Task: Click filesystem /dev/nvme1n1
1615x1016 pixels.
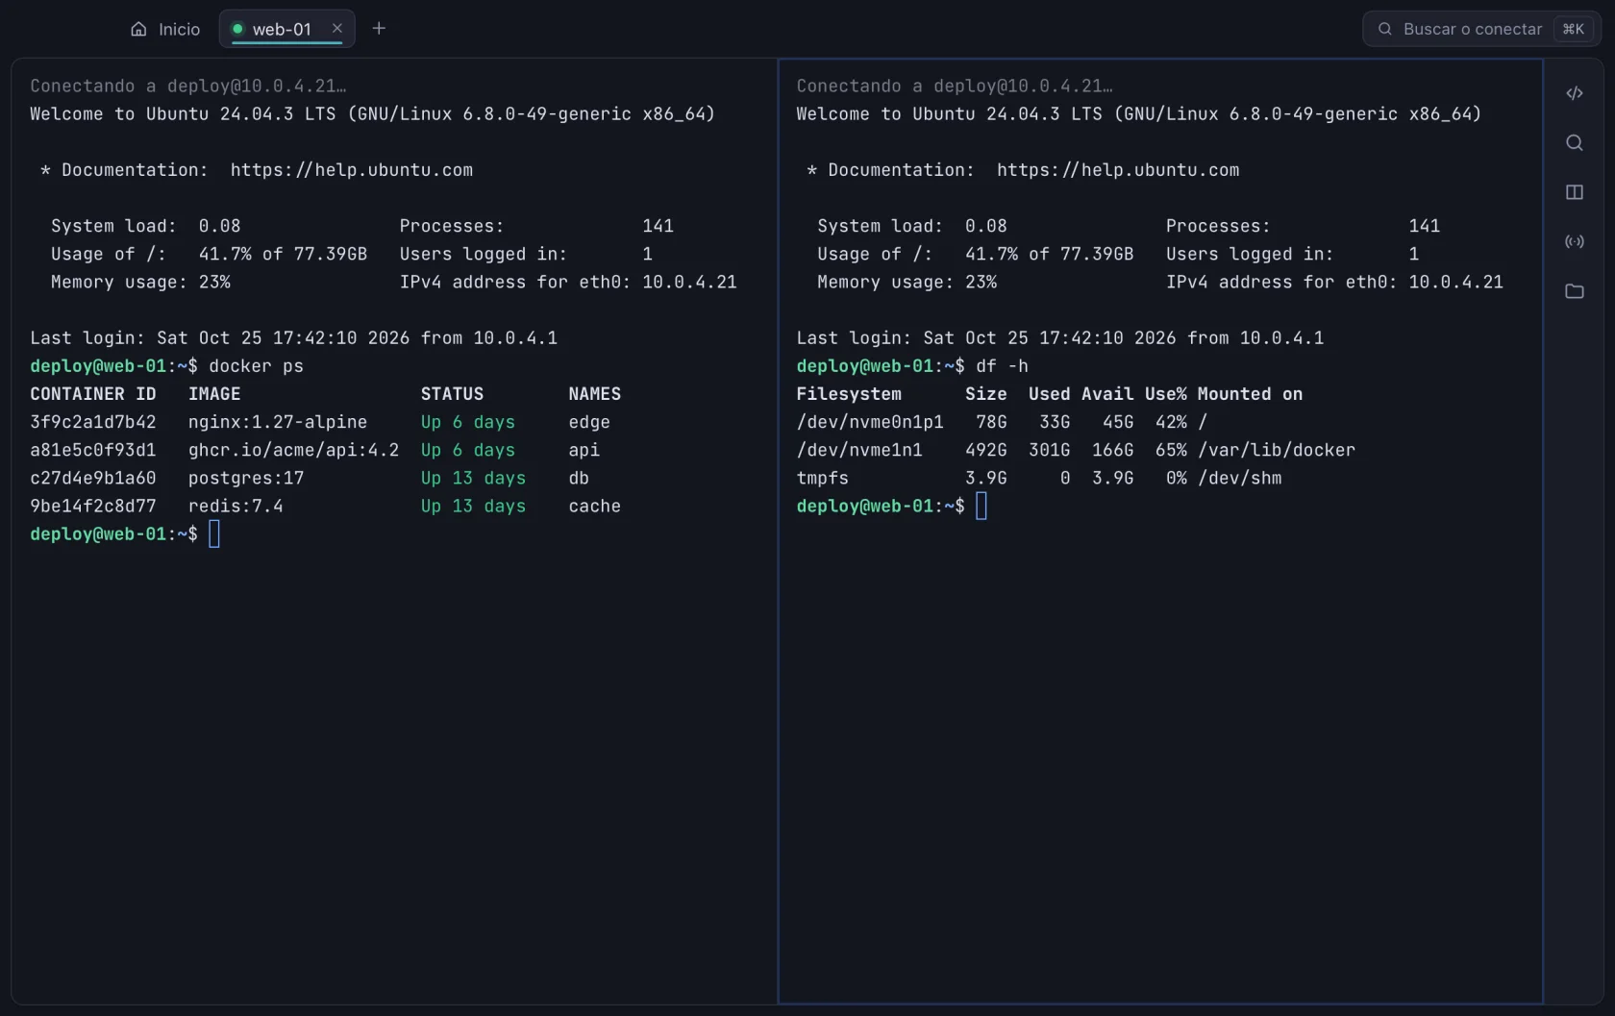Action: click(858, 450)
